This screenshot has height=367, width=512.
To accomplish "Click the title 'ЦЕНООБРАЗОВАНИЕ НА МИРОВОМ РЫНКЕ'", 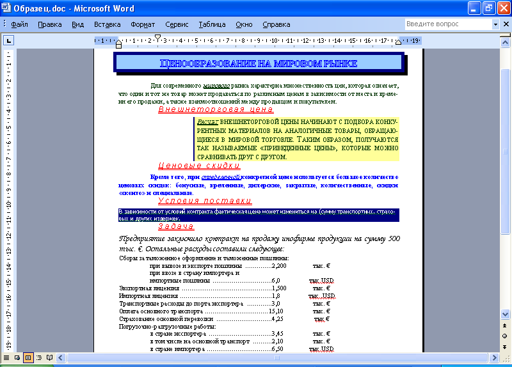I will 259,63.
